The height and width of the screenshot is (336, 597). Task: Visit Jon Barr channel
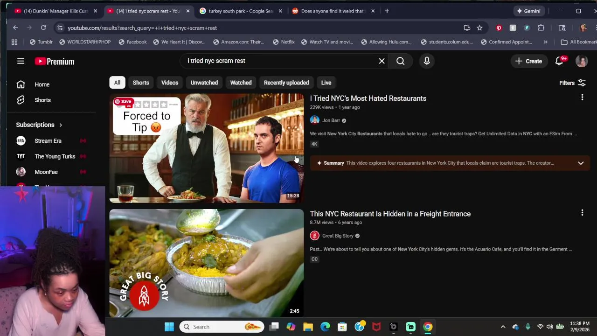tap(331, 120)
